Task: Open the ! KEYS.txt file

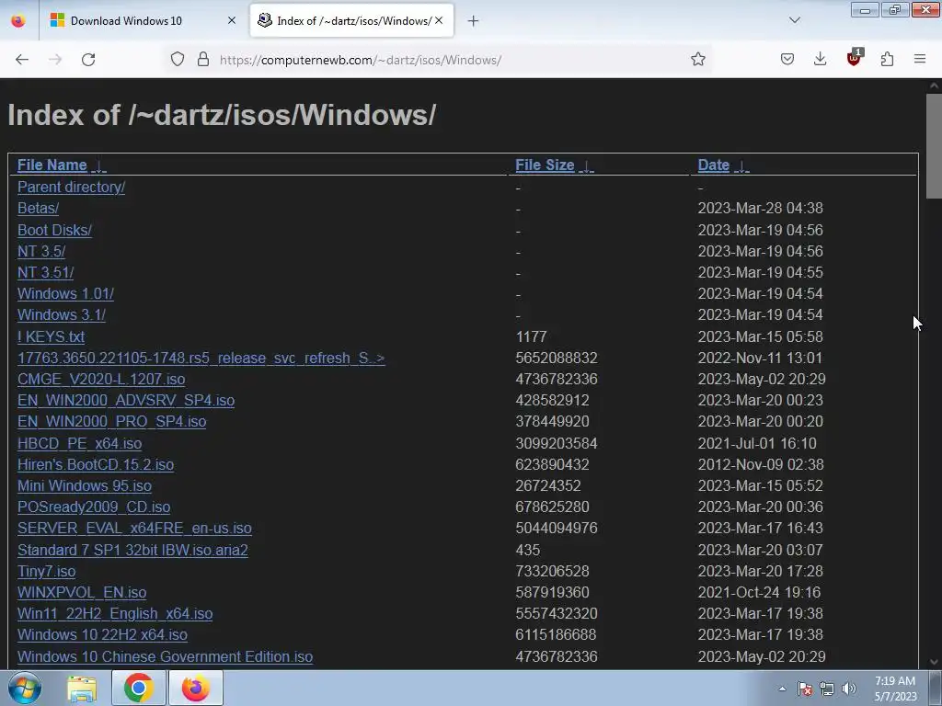Action: point(52,336)
